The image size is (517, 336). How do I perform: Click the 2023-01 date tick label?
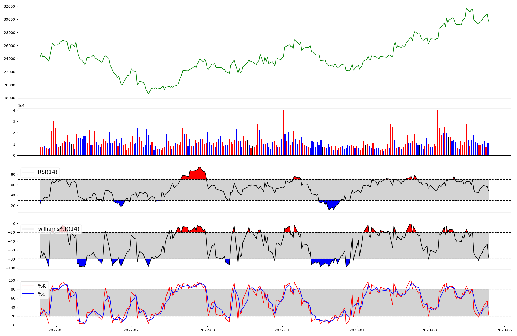pyautogui.click(x=357, y=330)
